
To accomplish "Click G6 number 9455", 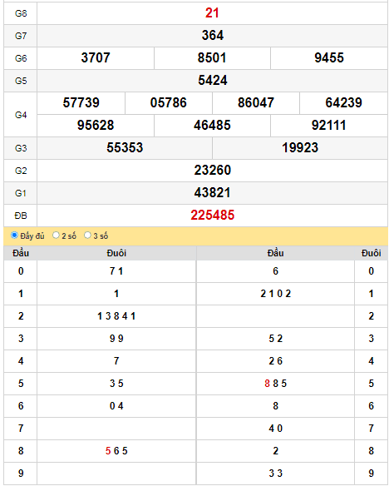I will point(329,58).
